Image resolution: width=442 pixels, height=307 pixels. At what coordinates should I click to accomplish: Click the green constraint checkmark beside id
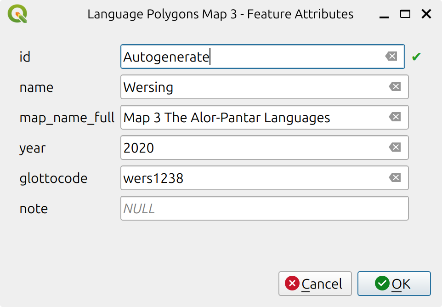(416, 56)
